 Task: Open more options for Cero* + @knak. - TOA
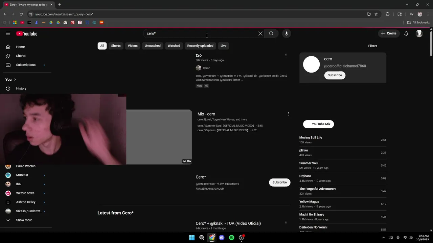286,223
